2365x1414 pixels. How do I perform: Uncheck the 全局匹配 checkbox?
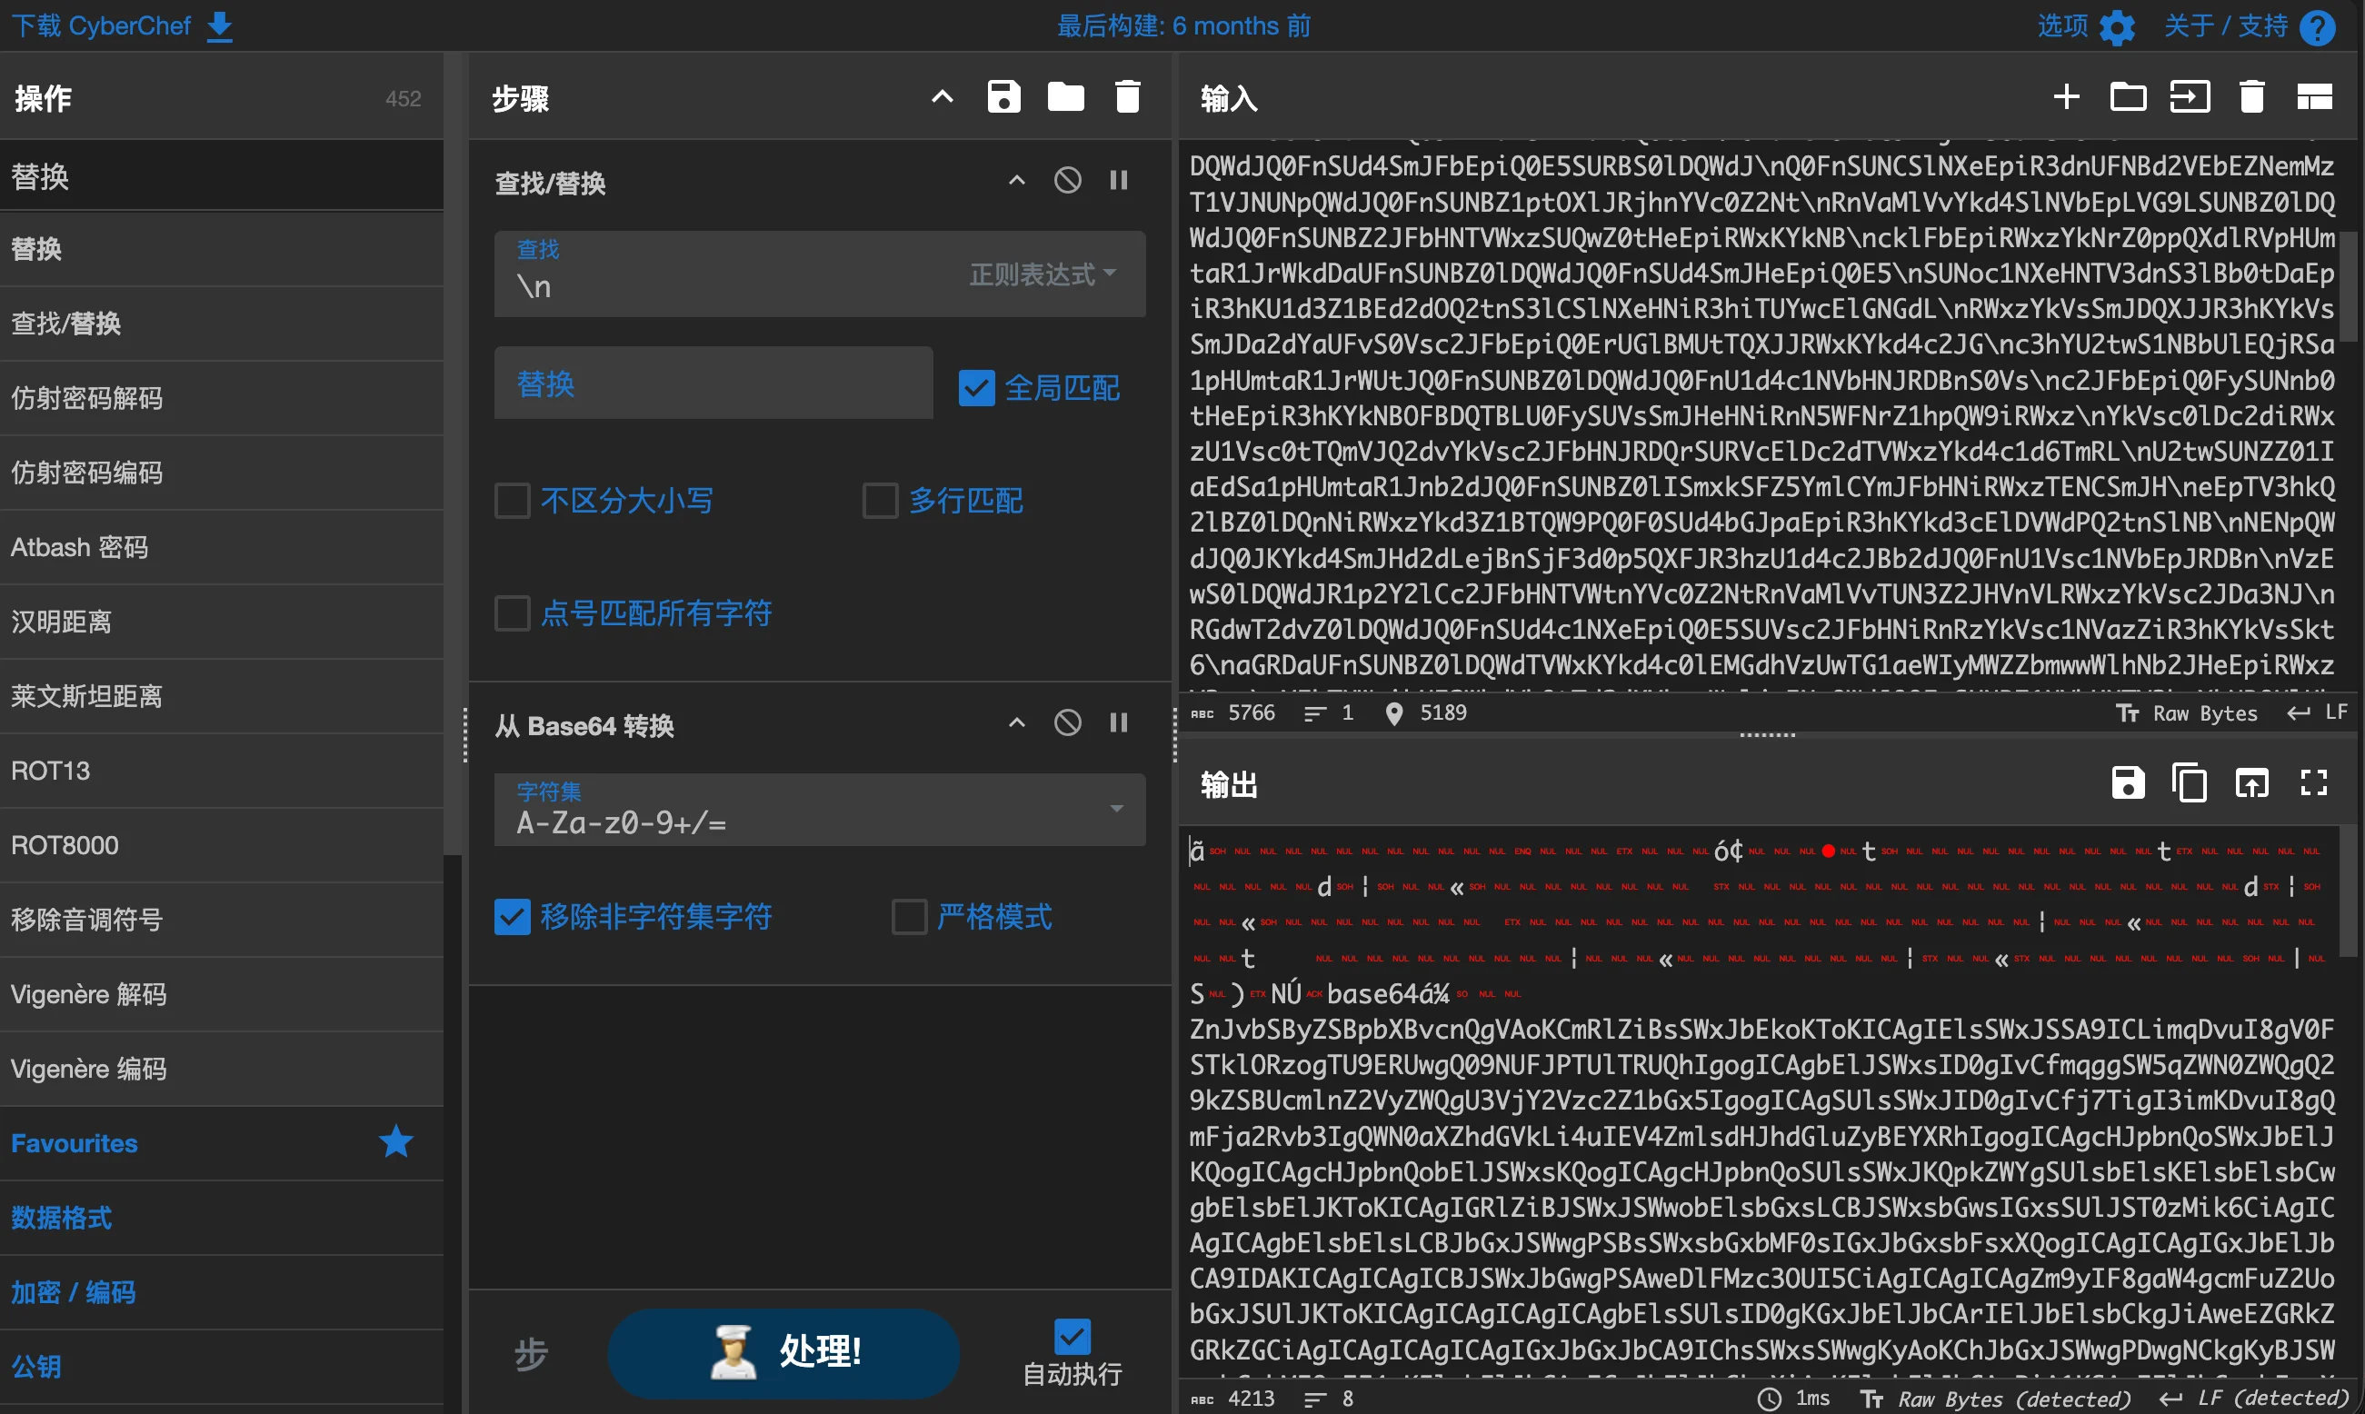tap(977, 388)
